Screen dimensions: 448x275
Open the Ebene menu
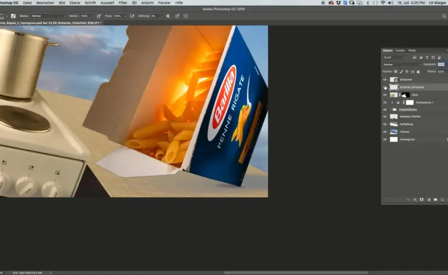pyautogui.click(x=75, y=3)
